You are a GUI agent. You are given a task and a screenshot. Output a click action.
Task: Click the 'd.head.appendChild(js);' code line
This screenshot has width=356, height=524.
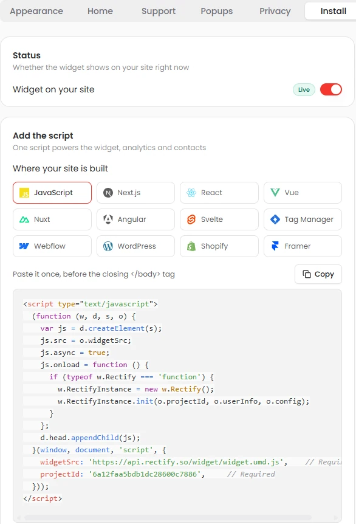click(90, 438)
